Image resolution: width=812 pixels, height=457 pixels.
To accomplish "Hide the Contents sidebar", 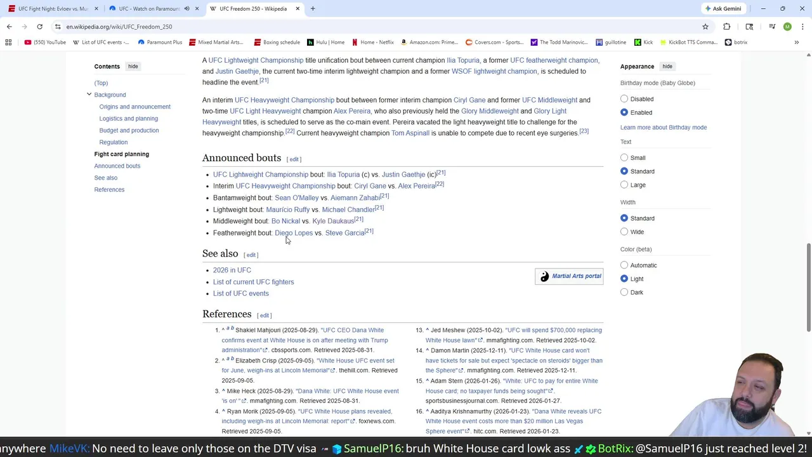I will tap(133, 66).
